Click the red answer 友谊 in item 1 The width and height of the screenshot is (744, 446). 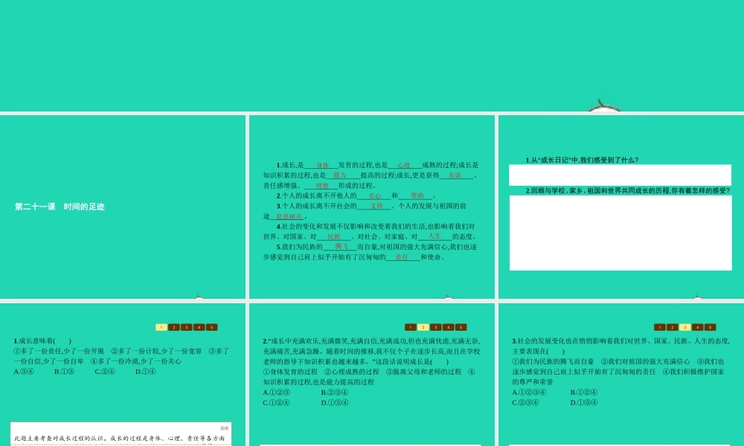[455, 175]
